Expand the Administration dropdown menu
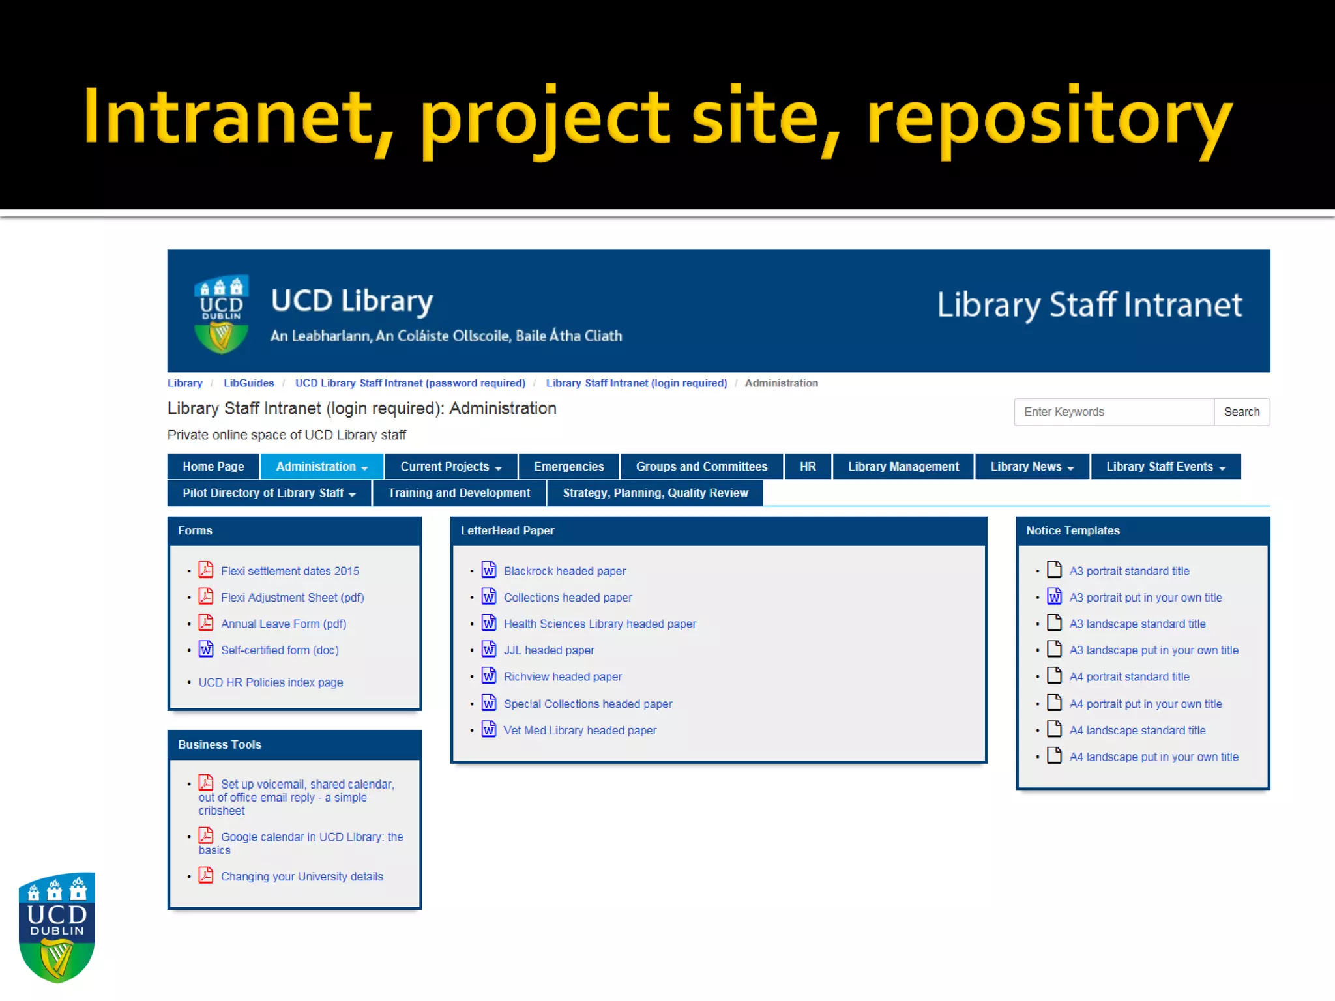The height and width of the screenshot is (1001, 1335). (x=321, y=467)
